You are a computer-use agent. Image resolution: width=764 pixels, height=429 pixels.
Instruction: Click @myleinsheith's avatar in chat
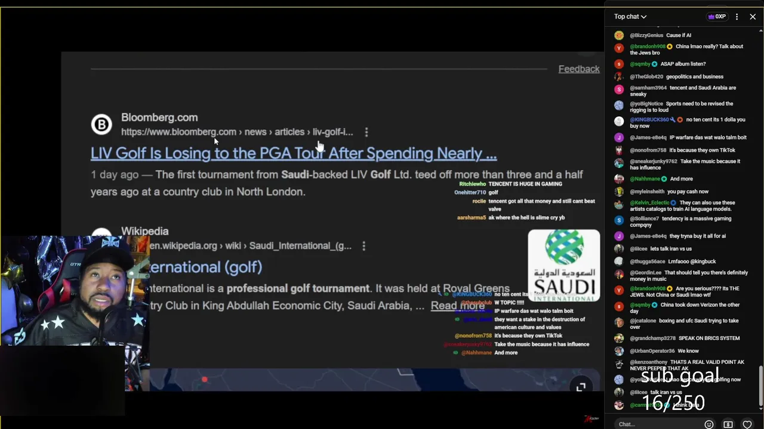tap(619, 192)
